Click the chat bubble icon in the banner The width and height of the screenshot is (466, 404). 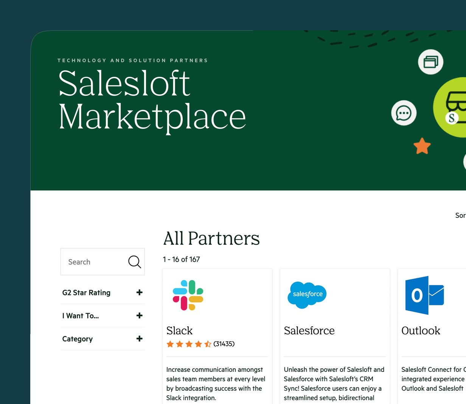pyautogui.click(x=404, y=113)
